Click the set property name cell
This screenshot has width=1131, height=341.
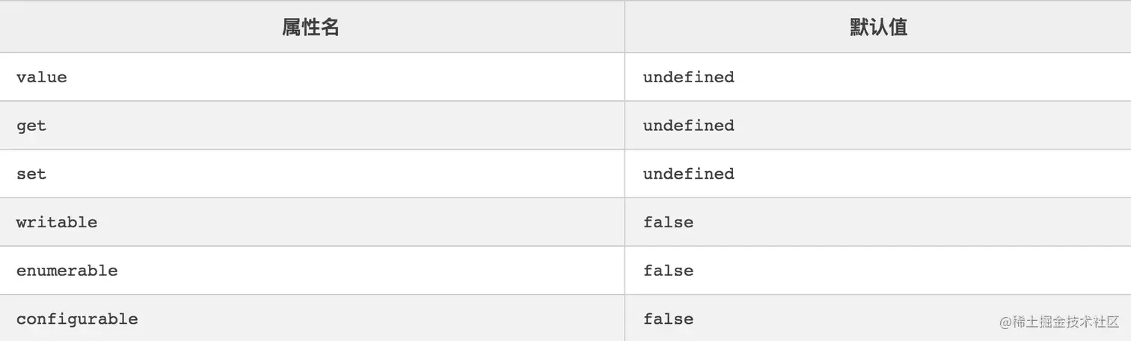click(31, 173)
